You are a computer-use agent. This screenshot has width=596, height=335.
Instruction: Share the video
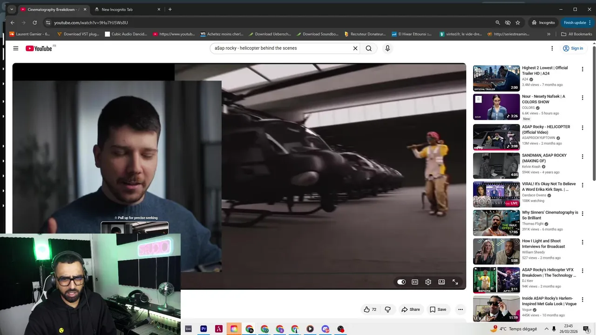(411, 309)
